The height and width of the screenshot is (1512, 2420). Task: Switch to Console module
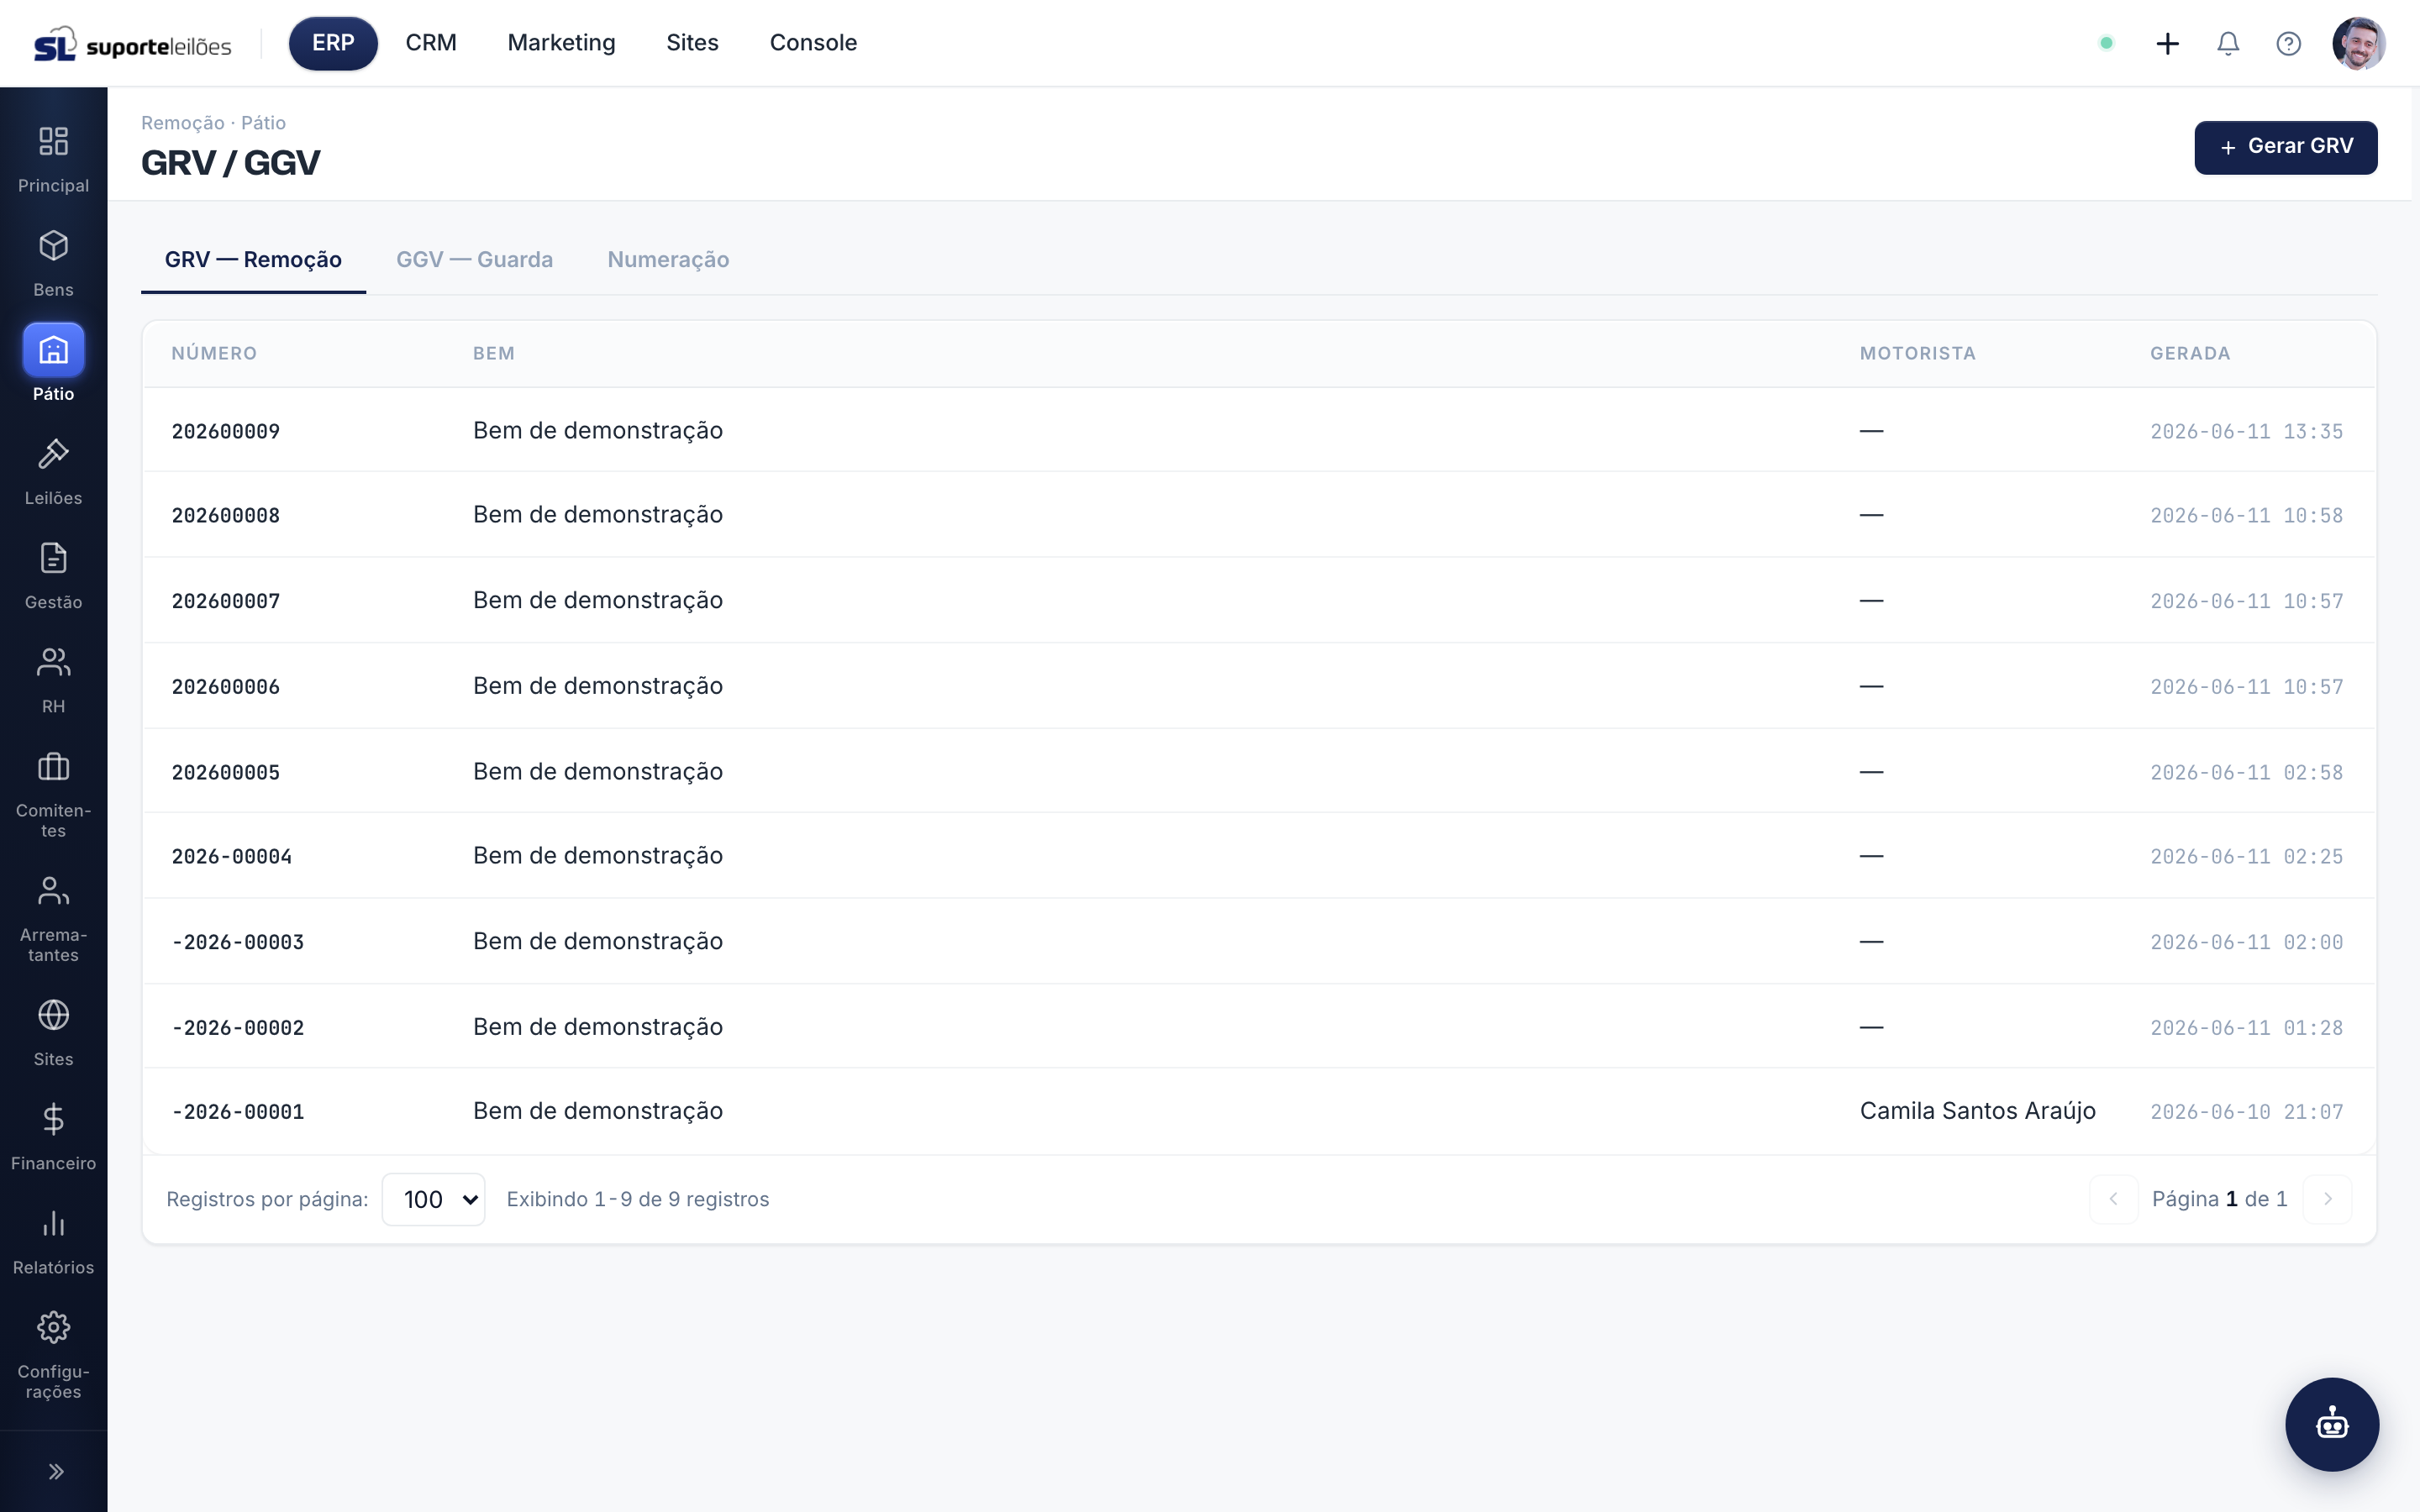[813, 43]
